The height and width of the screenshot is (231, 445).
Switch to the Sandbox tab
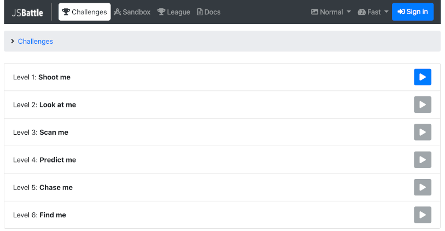click(x=132, y=12)
